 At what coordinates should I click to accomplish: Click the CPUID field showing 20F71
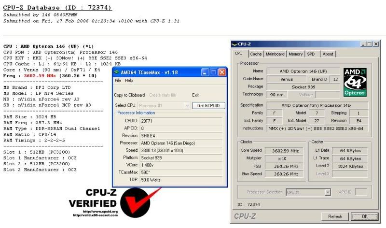click(181, 121)
